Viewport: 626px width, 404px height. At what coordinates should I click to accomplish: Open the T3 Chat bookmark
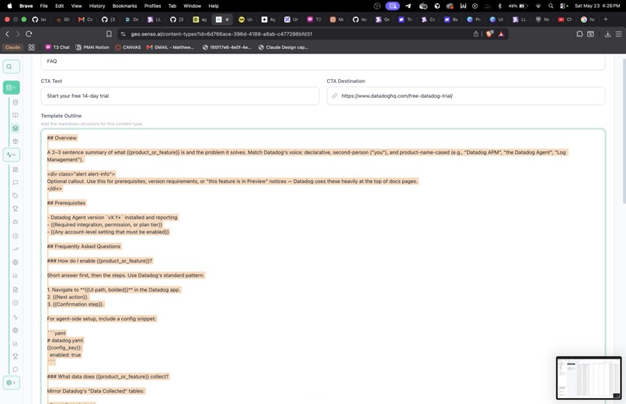57,47
